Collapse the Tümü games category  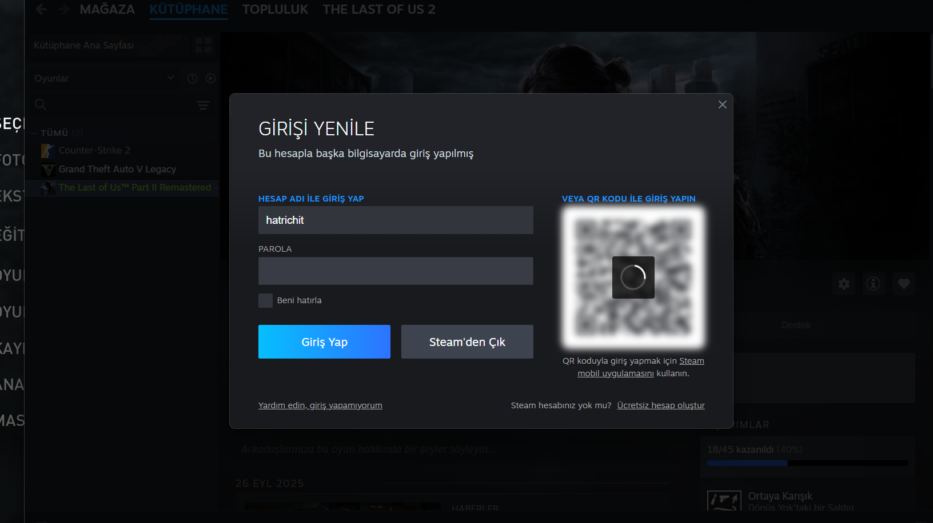(54, 133)
